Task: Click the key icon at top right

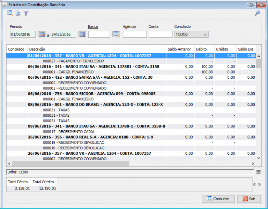Action: pos(257,14)
